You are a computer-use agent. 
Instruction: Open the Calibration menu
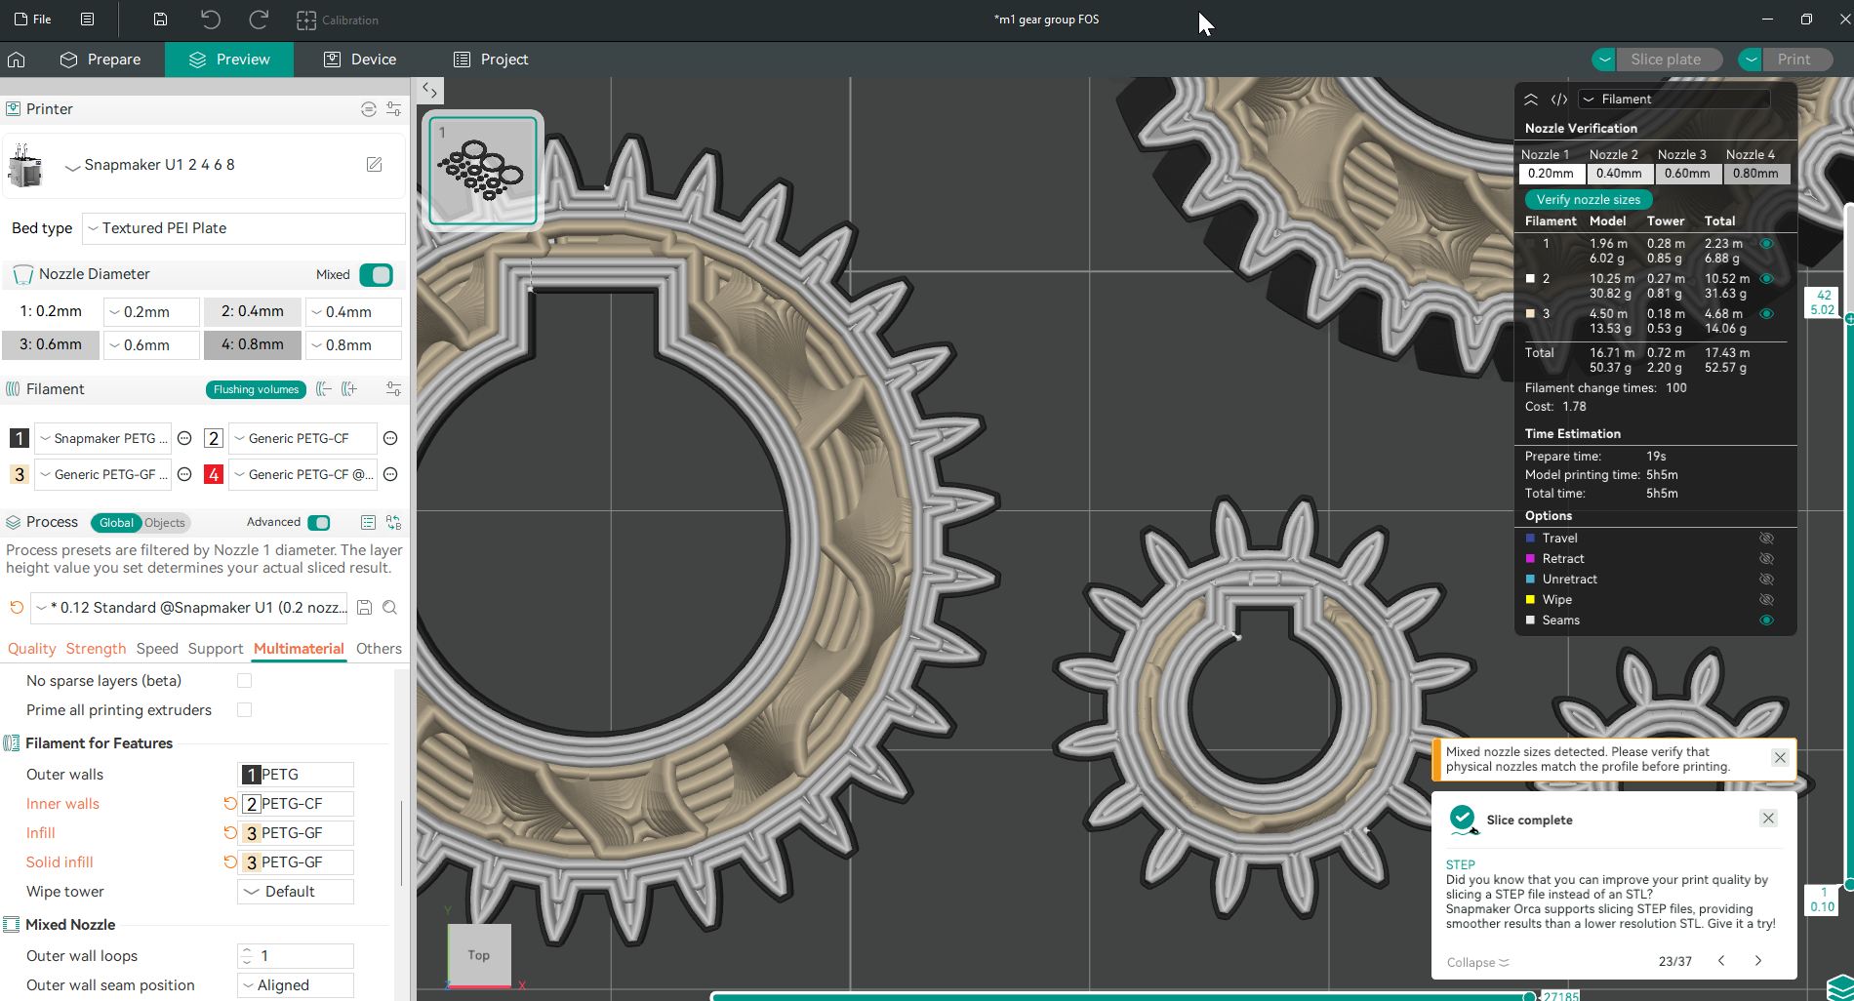click(x=338, y=20)
